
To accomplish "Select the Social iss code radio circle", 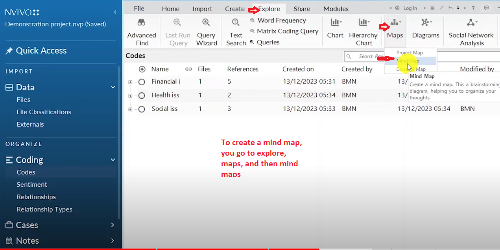I will pyautogui.click(x=142, y=109).
